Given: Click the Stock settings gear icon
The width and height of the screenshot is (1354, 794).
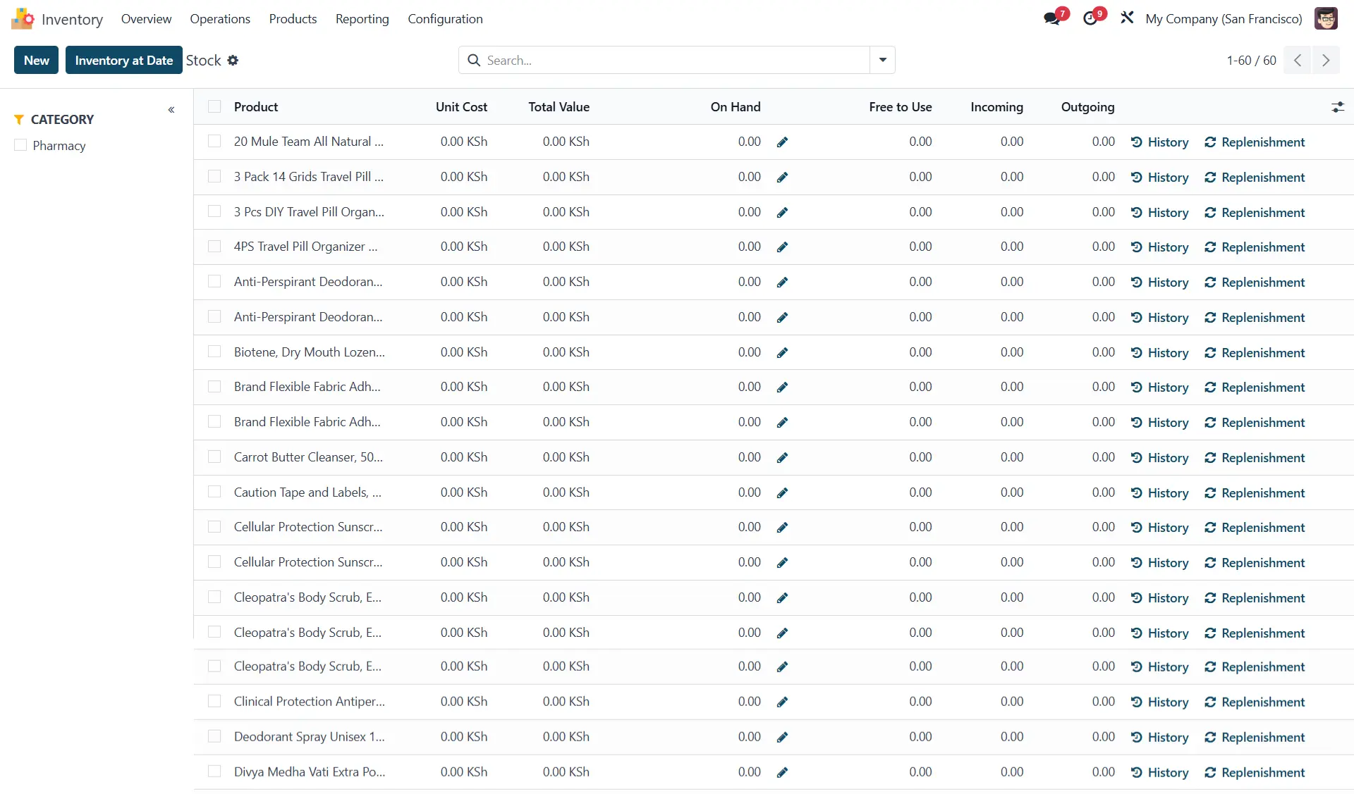Looking at the screenshot, I should 233,61.
